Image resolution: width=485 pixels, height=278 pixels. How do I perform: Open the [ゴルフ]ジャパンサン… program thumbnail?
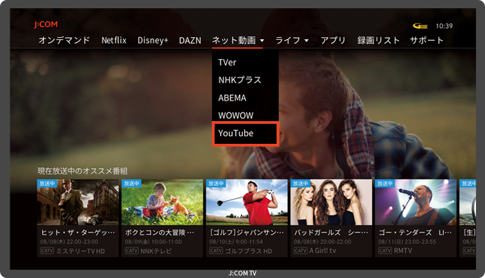(247, 202)
